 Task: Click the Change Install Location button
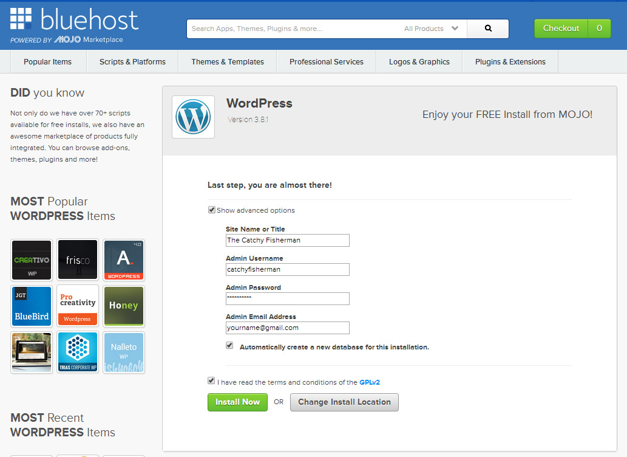tap(344, 402)
